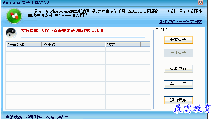Click the yin-yang taiji icon
Image resolution: width=214 pixels, height=119 pixels.
click(11, 33)
